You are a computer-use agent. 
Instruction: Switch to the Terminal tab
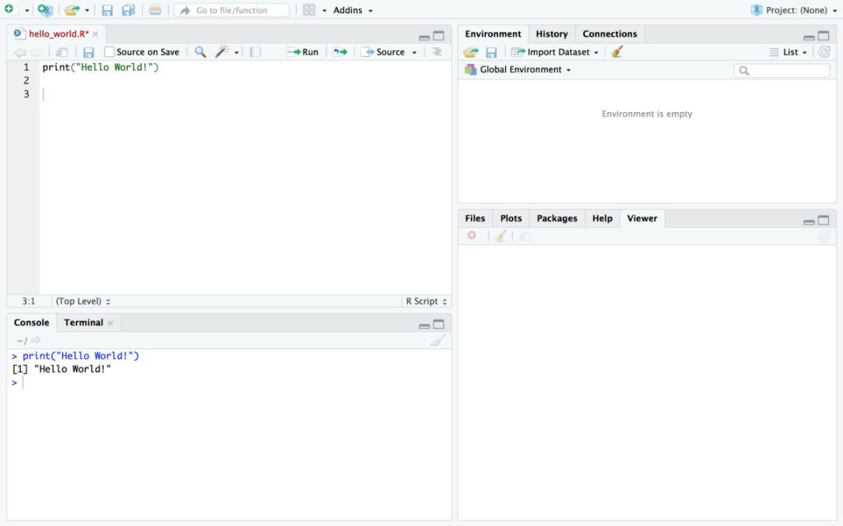click(x=84, y=322)
